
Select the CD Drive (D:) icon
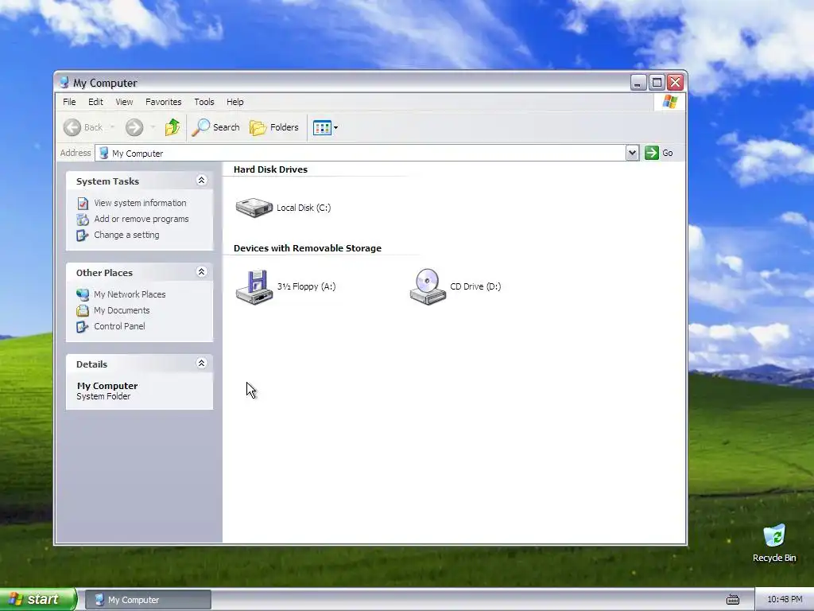click(427, 286)
